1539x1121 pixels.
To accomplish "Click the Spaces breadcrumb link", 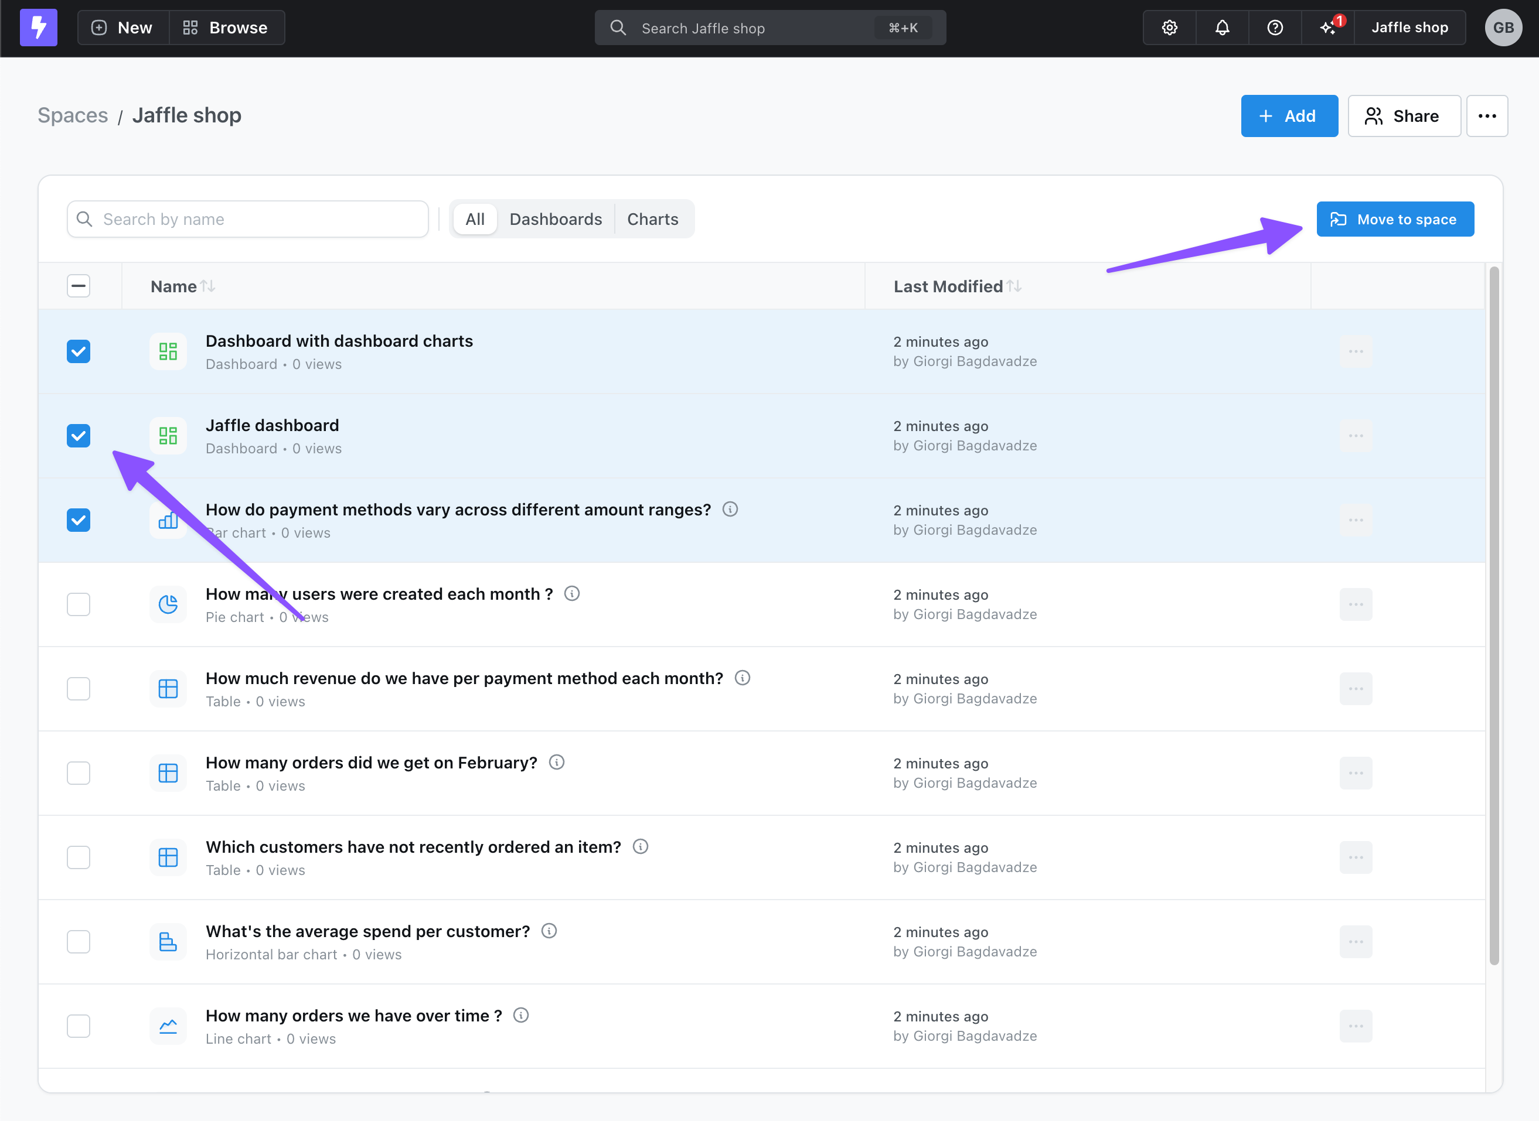I will 73,115.
